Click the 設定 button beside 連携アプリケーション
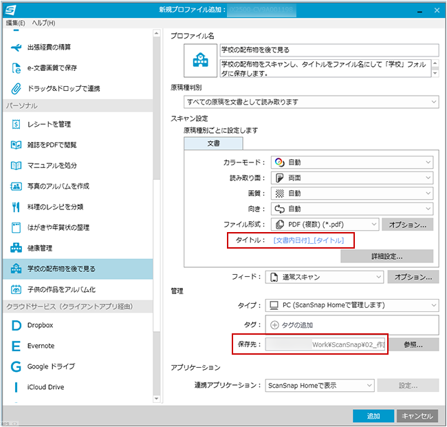Image resolution: width=447 pixels, height=427 pixels. pyautogui.click(x=408, y=386)
